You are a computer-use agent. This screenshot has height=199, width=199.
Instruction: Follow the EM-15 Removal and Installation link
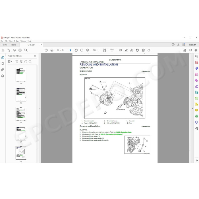(x=111, y=134)
